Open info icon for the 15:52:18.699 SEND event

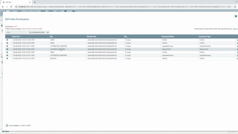tap(7, 43)
